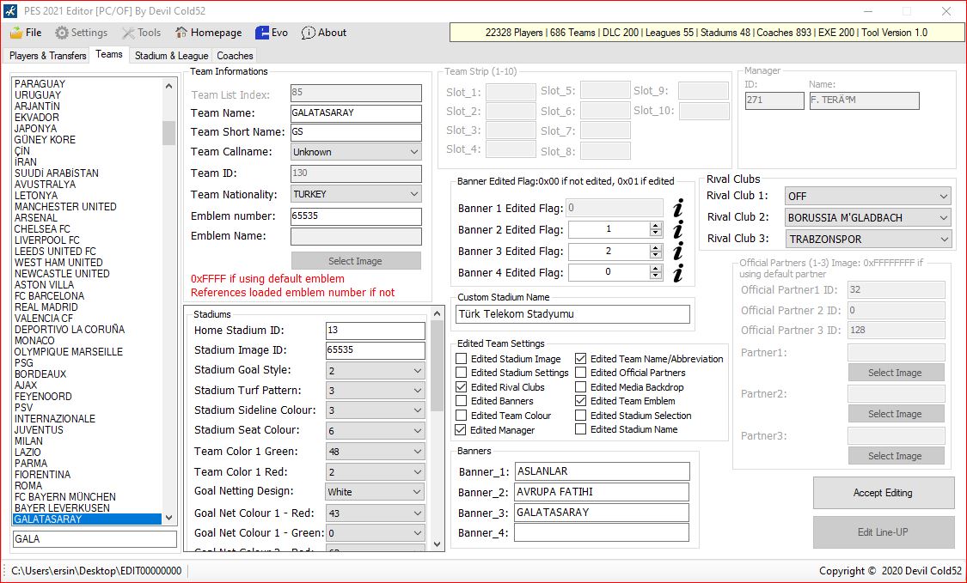Click the empty Banner_4 text field
967x583 pixels.
pyautogui.click(x=602, y=531)
